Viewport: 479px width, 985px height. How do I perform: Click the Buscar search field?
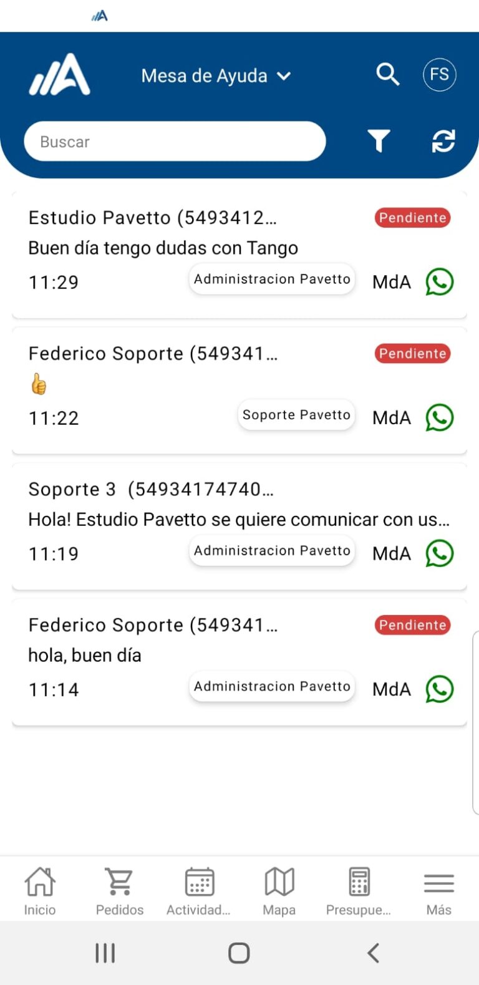point(175,142)
